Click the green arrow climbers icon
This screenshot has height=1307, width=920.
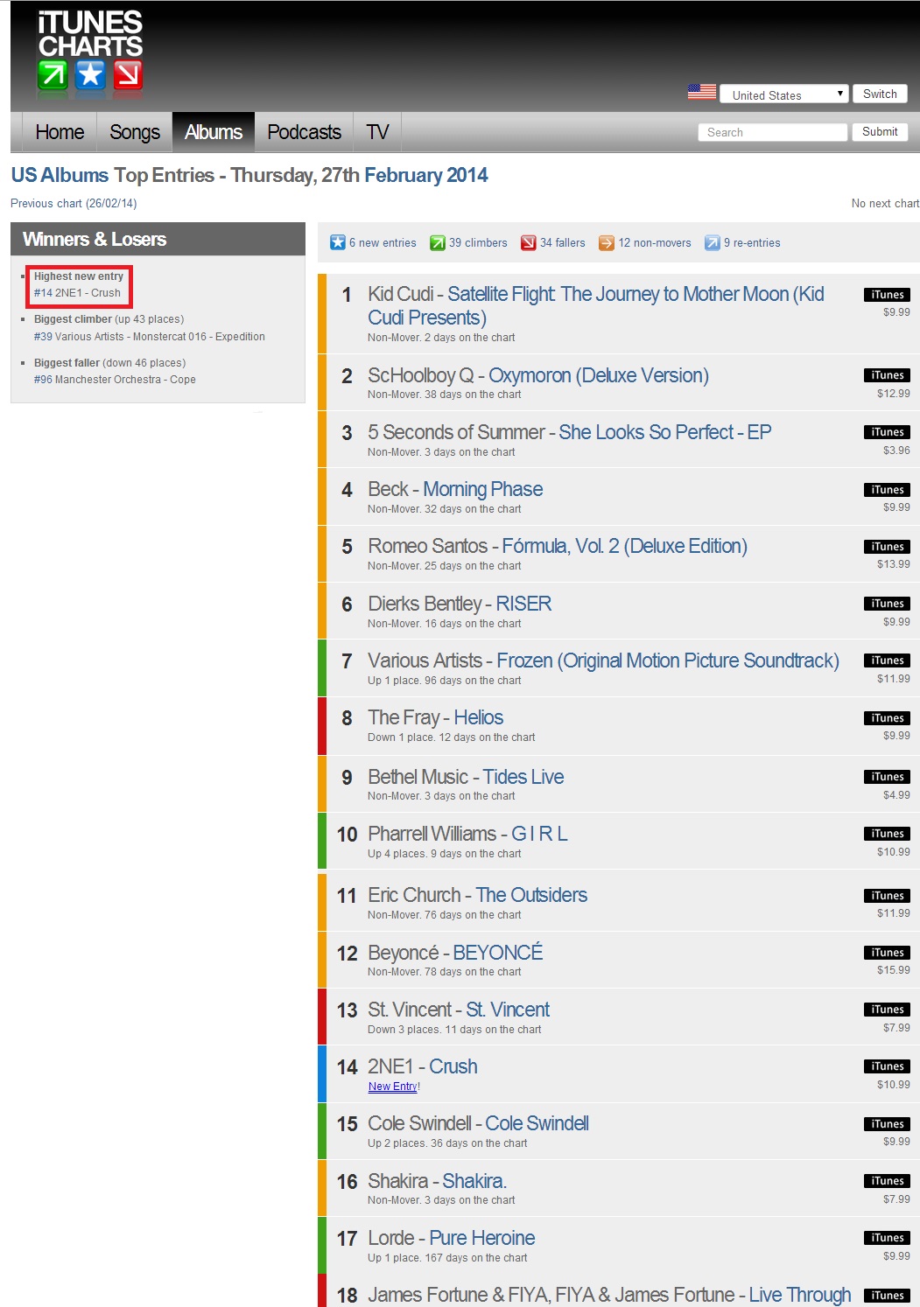coord(437,242)
